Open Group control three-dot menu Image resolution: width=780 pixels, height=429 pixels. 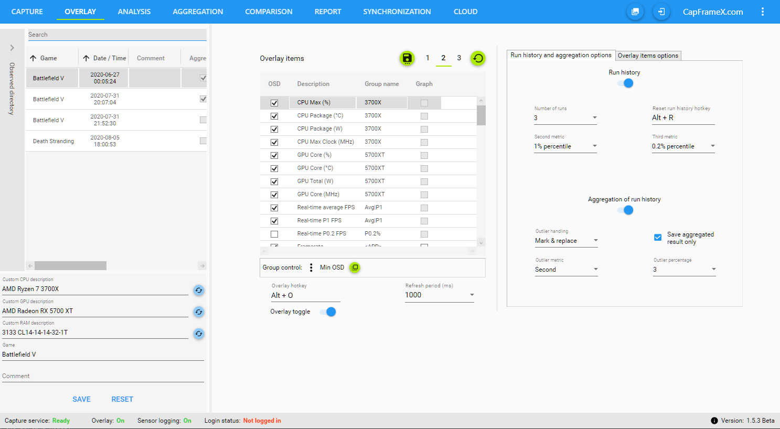[311, 267]
